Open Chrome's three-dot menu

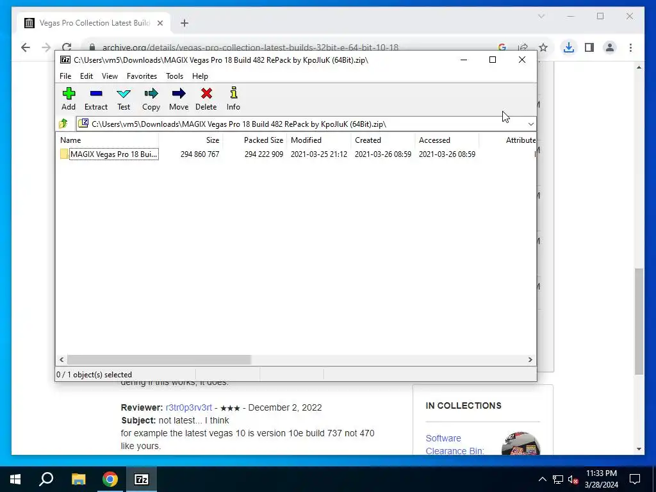click(x=630, y=47)
